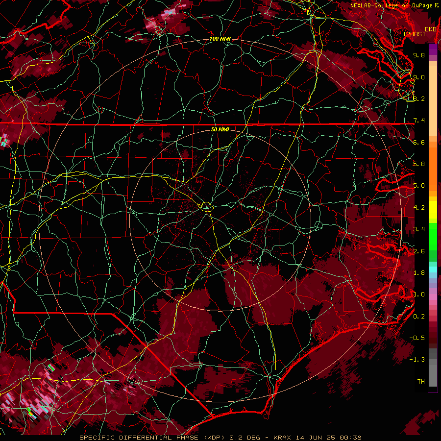This screenshot has width=441, height=441.
Task: Click the DKD product label
Action: click(x=431, y=29)
